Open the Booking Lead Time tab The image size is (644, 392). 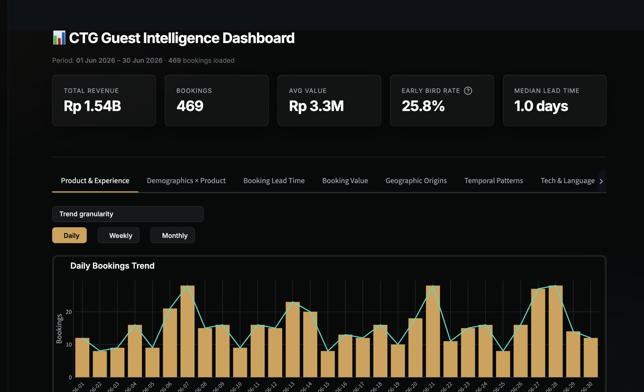[274, 181]
